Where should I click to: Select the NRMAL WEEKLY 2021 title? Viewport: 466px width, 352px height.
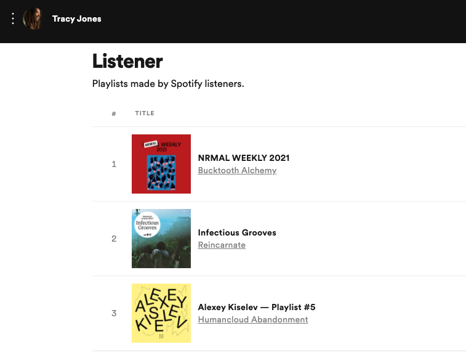click(244, 158)
